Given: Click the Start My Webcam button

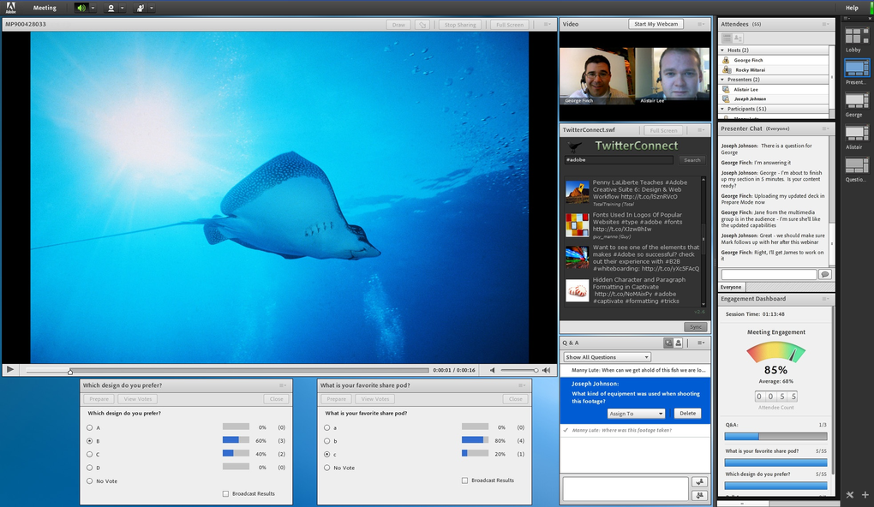Looking at the screenshot, I should [655, 24].
